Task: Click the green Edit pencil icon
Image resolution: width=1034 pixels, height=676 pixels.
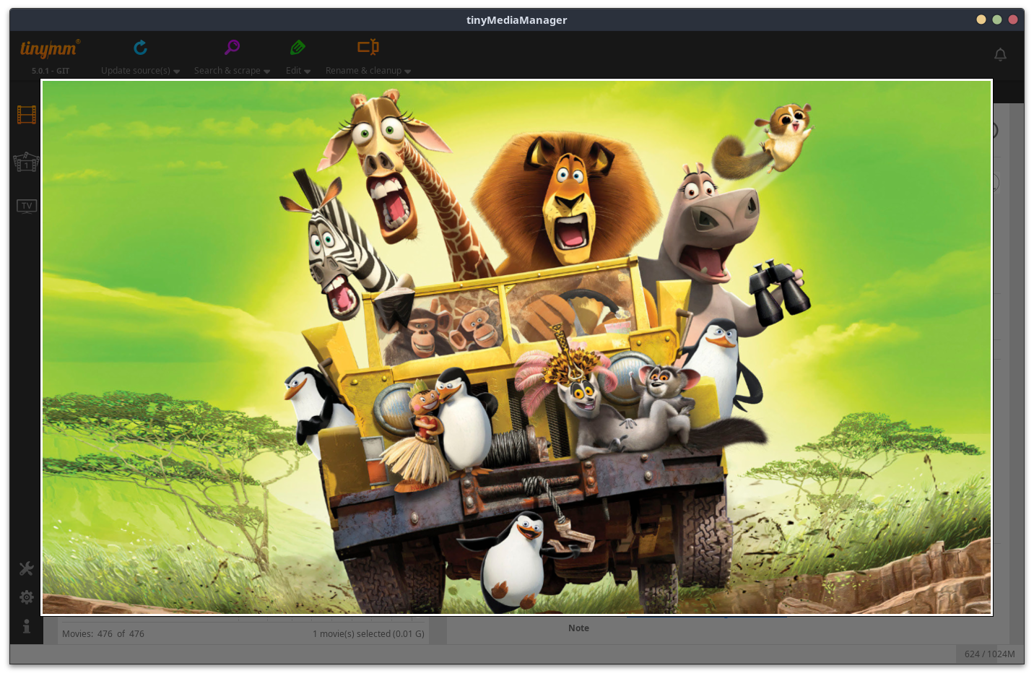Action: [297, 48]
